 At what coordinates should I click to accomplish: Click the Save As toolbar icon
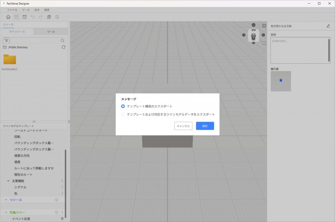coord(25,17)
